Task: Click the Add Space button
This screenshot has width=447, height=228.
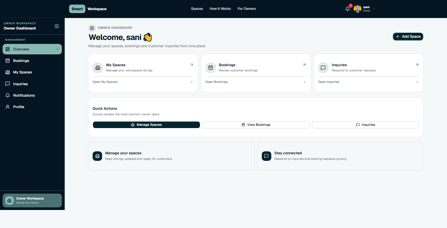Action: (408, 36)
